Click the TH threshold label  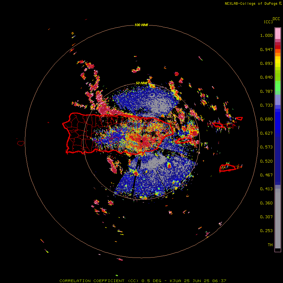coord(270,245)
